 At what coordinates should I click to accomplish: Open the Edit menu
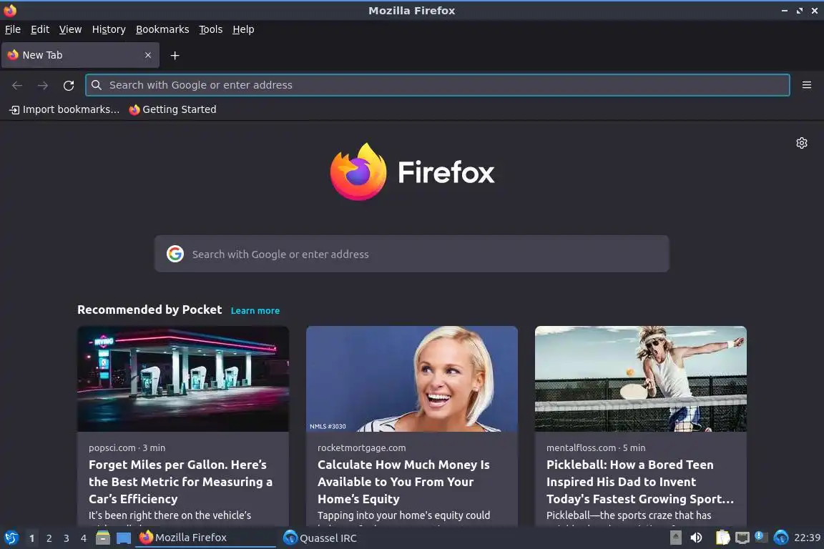click(x=40, y=29)
